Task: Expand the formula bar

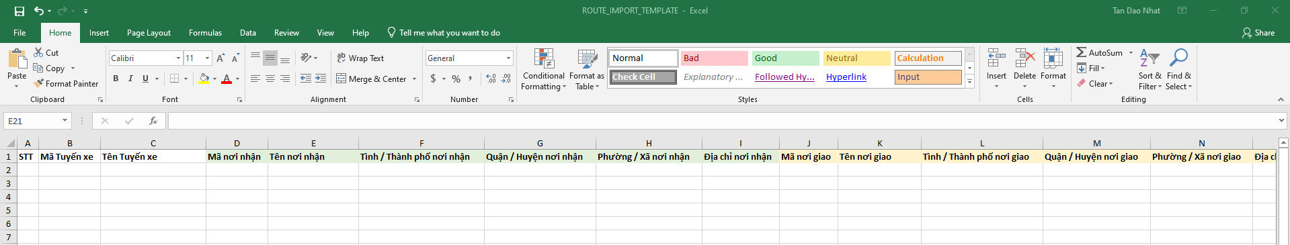Action: tap(1282, 121)
